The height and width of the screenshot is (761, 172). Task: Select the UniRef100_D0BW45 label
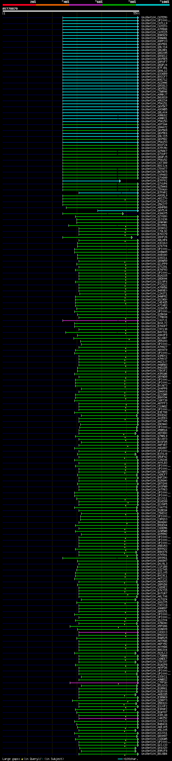(x=154, y=252)
